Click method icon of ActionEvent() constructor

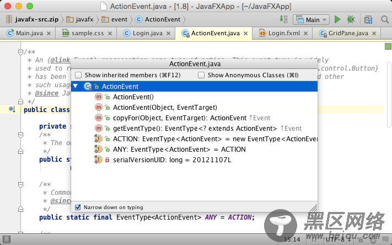pyautogui.click(x=99, y=97)
